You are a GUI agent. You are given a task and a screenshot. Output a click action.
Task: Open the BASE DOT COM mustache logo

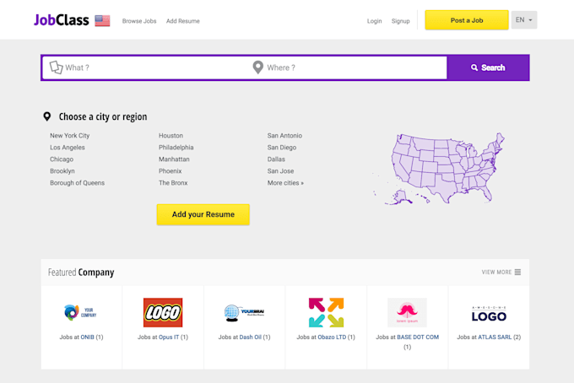407,312
